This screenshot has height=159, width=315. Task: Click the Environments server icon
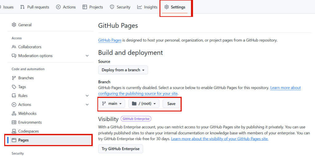coord(14,122)
